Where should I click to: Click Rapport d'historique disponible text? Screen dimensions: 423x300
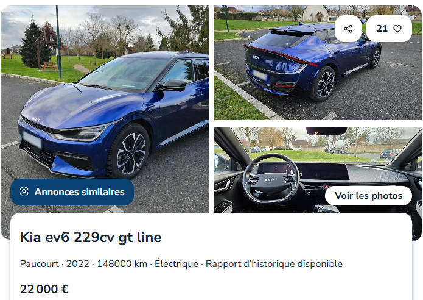tap(274, 264)
